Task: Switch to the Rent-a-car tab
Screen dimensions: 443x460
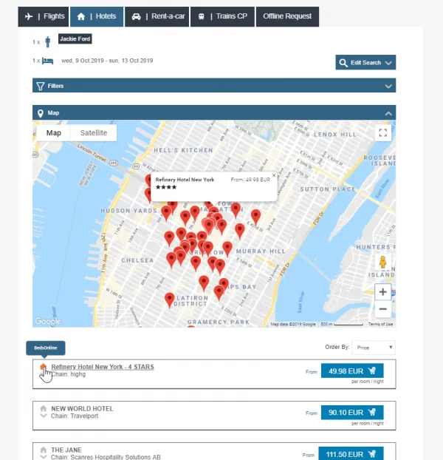Action: click(157, 16)
